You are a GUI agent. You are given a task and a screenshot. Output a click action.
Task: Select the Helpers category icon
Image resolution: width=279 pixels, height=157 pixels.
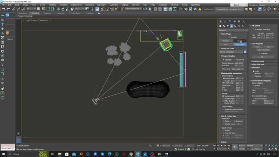(x=235, y=26)
